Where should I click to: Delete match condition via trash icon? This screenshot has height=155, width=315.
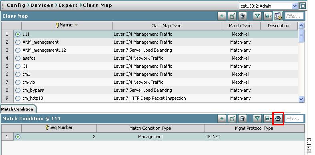click(243, 119)
